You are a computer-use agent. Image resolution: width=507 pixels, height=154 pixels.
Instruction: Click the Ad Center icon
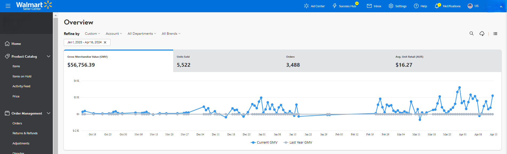[306, 6]
